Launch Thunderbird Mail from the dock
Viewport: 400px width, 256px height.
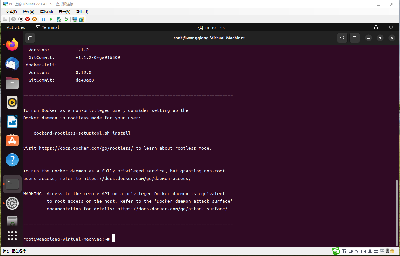(12, 64)
